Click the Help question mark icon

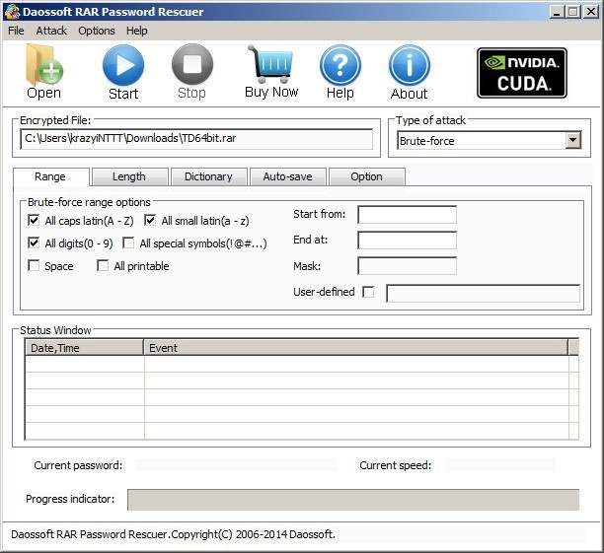click(x=340, y=66)
